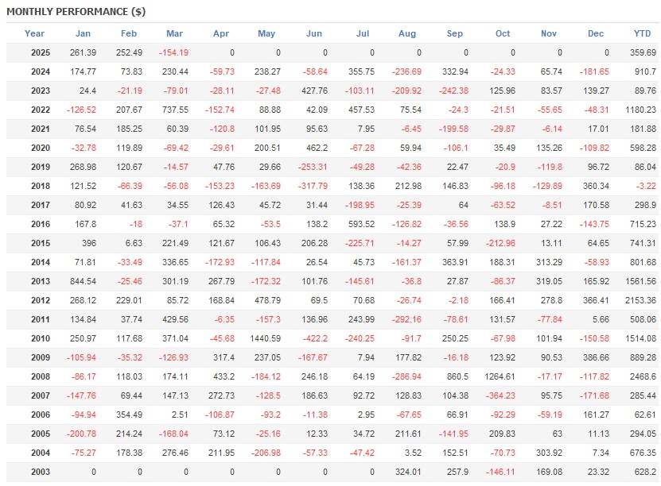Click the 2025 year row label
Screen dimensions: 661x486
point(41,52)
